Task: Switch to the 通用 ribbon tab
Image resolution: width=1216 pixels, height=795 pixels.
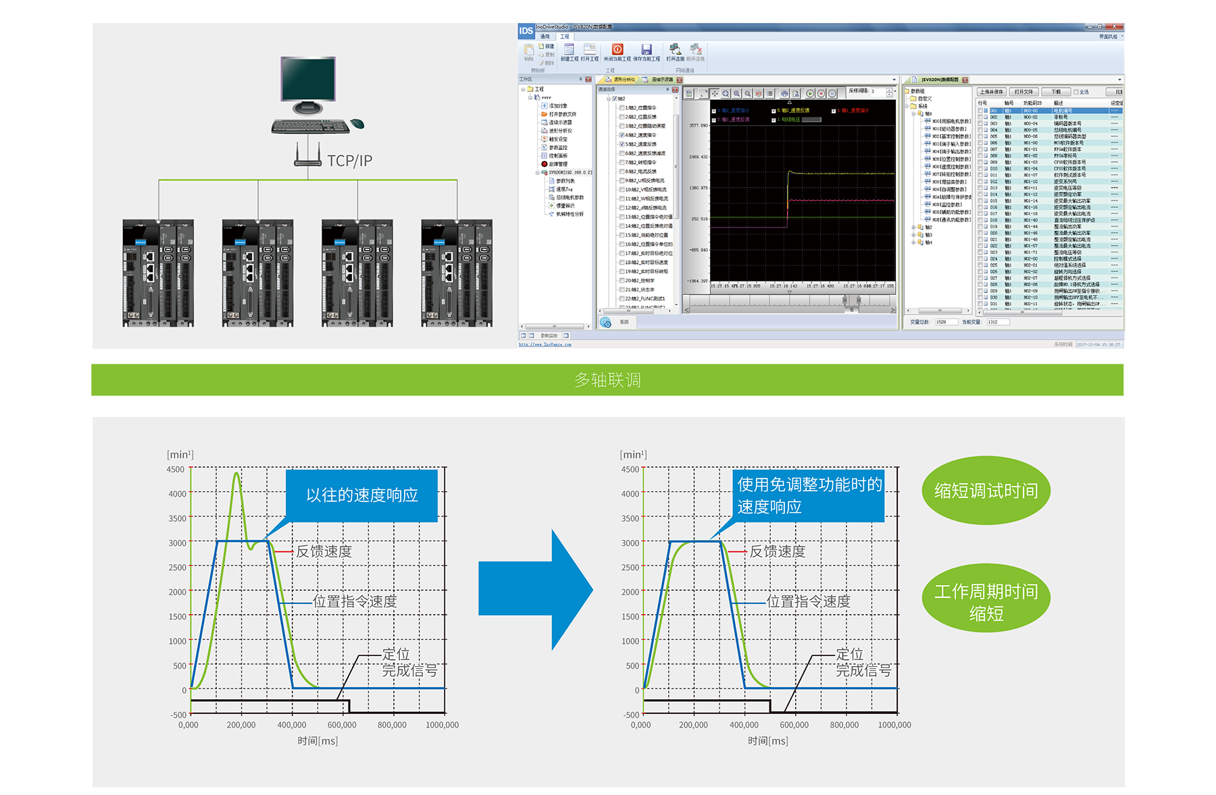Action: [x=544, y=36]
